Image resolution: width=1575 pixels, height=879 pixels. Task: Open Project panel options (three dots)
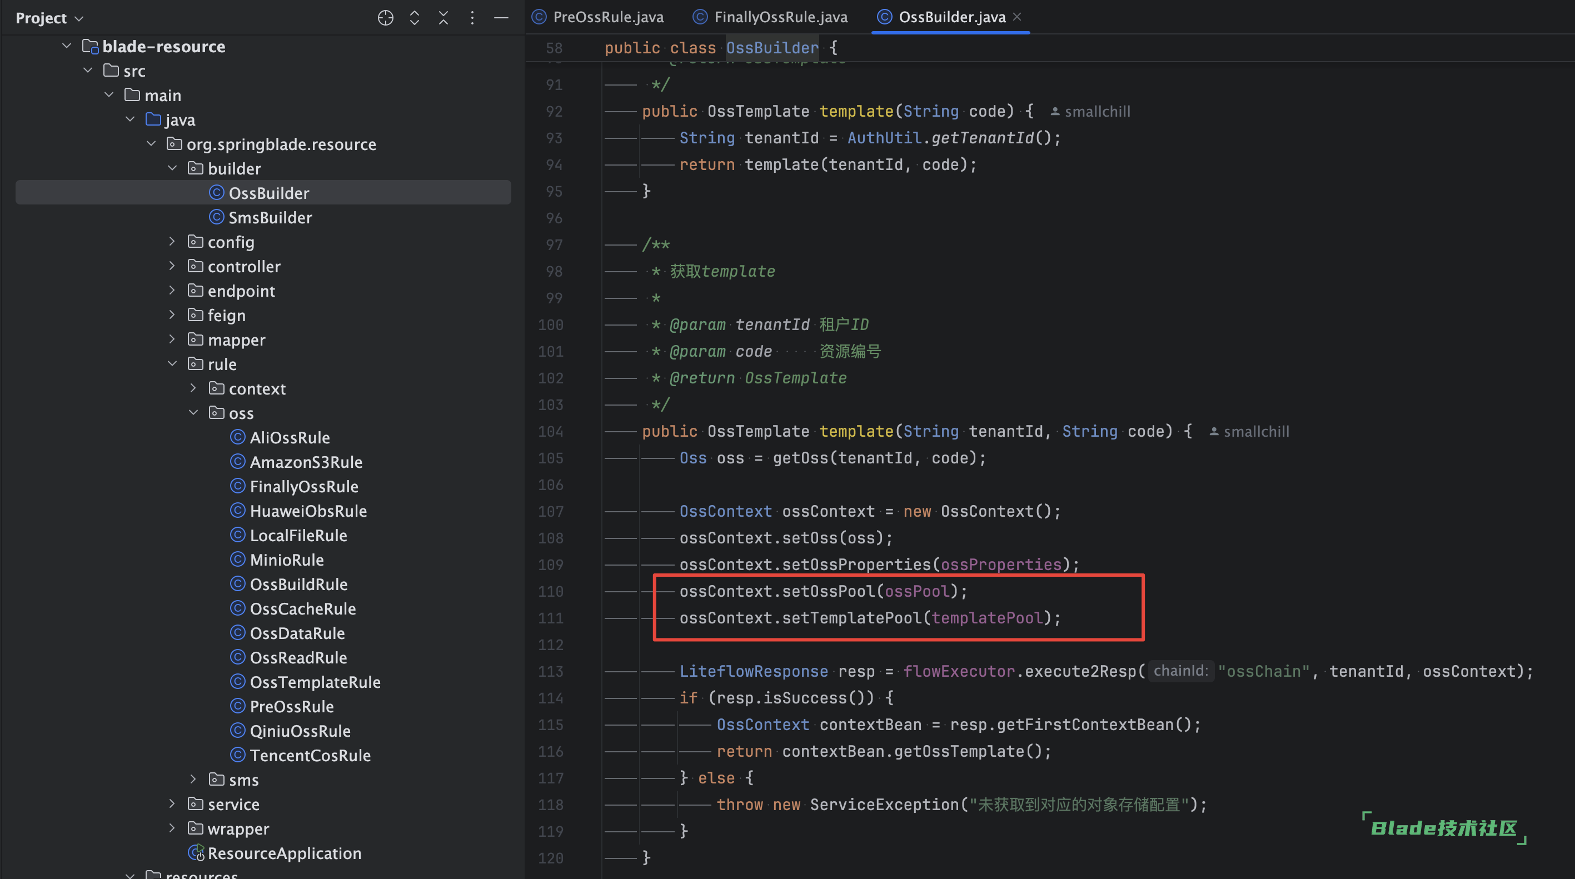[x=472, y=18]
